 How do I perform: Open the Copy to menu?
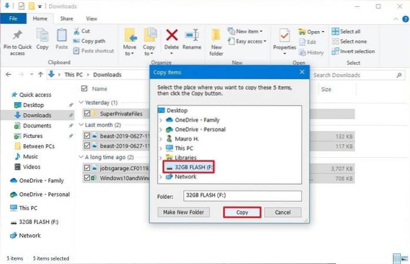point(149,42)
